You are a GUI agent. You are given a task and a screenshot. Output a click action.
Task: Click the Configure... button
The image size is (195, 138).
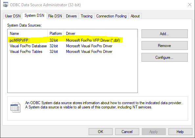(164, 57)
